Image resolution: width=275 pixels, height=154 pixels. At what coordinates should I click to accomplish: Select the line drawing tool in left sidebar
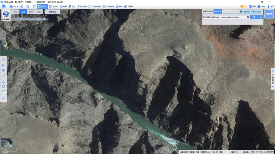pyautogui.click(x=3, y=76)
